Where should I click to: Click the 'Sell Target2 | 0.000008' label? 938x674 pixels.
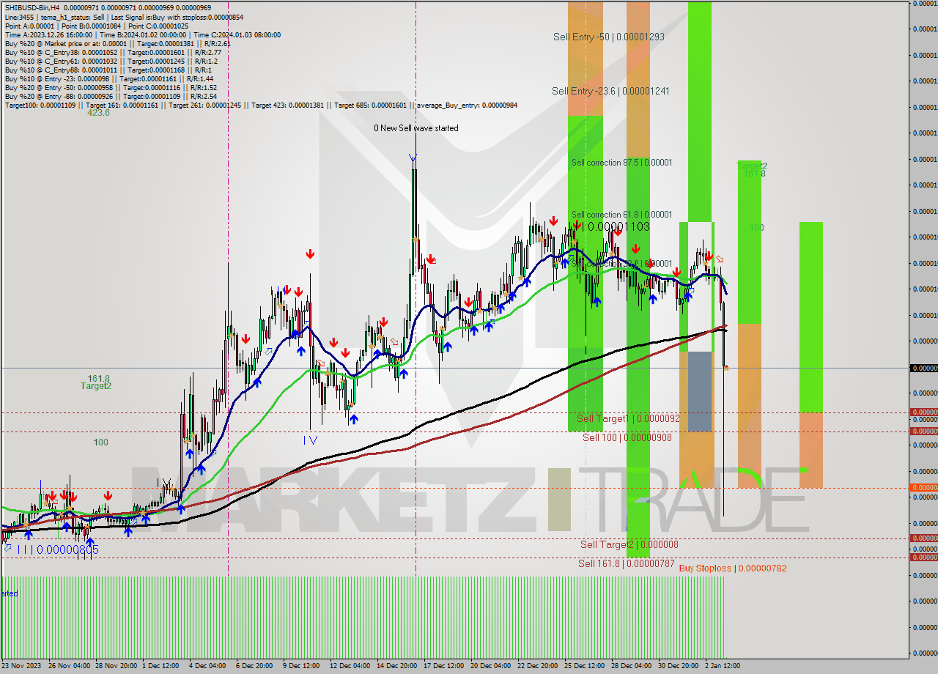(x=629, y=544)
